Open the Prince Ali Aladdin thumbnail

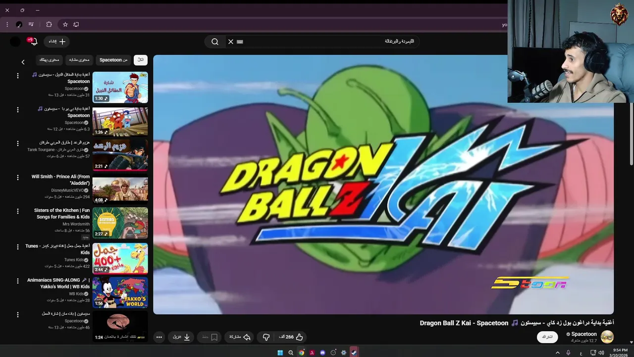pos(120,189)
